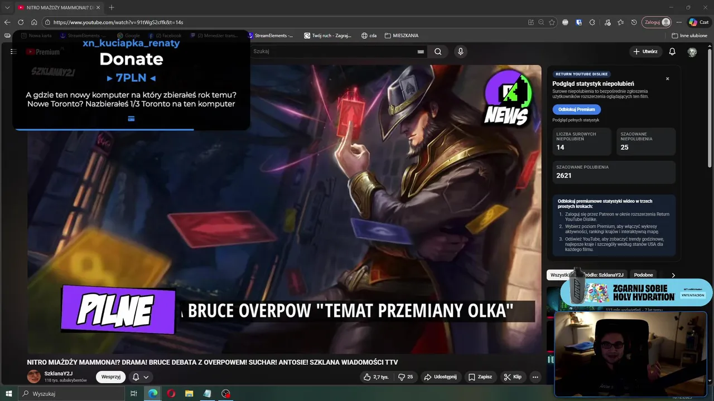Open the split-screen apps icon in the address bar
The width and height of the screenshot is (714, 401).
click(x=531, y=22)
